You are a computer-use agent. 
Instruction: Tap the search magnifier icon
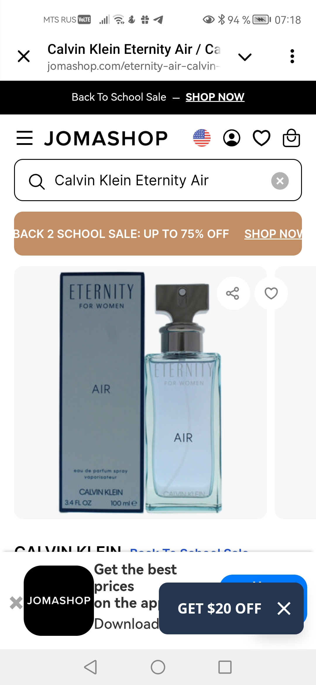pos(37,181)
